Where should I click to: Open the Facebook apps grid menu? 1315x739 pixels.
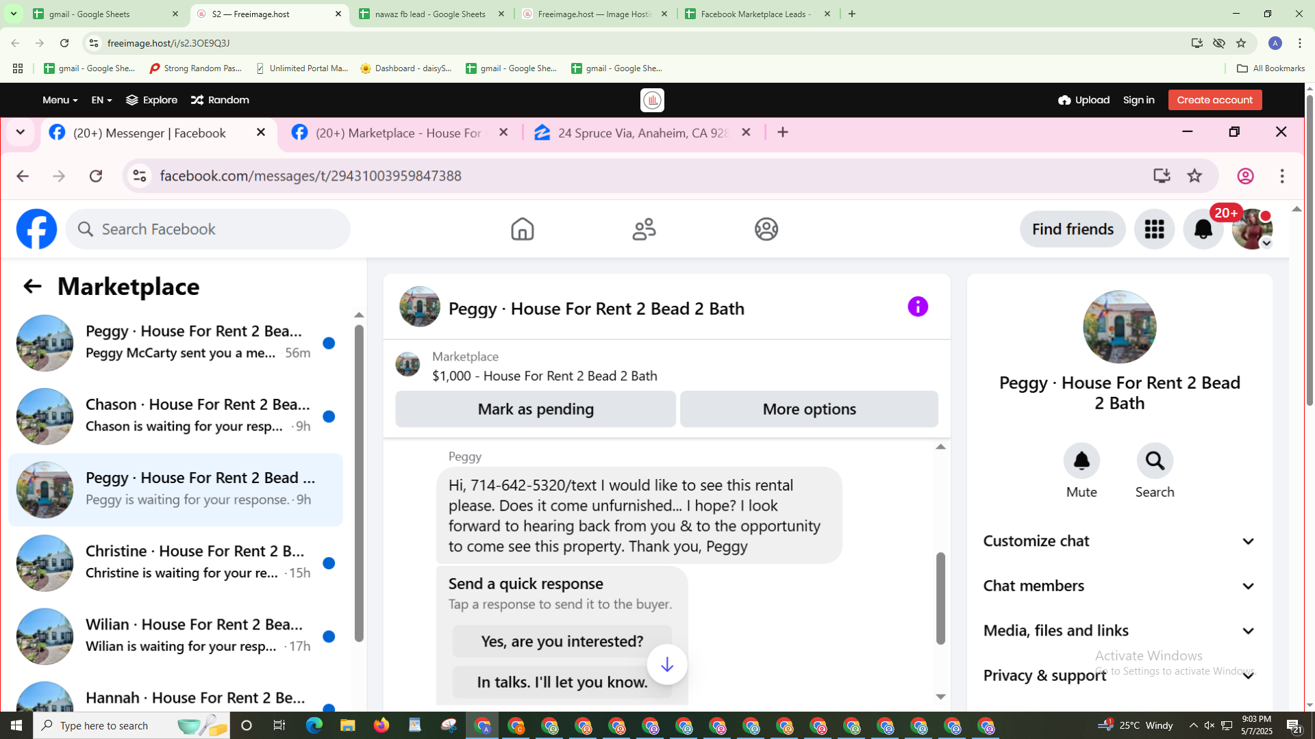pyautogui.click(x=1154, y=229)
